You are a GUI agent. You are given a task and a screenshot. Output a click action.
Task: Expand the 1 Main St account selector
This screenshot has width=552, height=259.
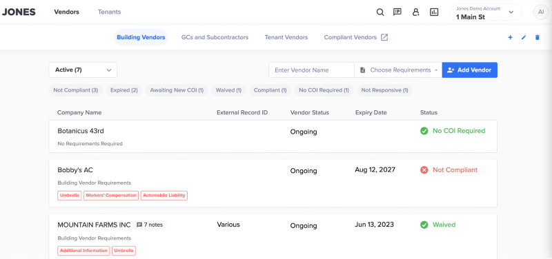point(486,12)
